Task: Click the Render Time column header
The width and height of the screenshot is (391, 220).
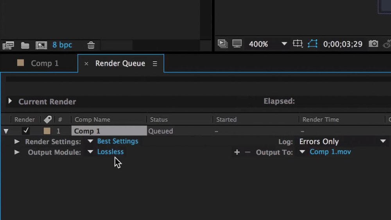Action: pos(321,120)
